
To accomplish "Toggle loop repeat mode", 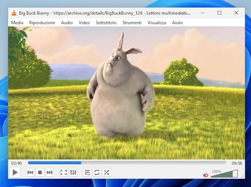I will (x=97, y=173).
